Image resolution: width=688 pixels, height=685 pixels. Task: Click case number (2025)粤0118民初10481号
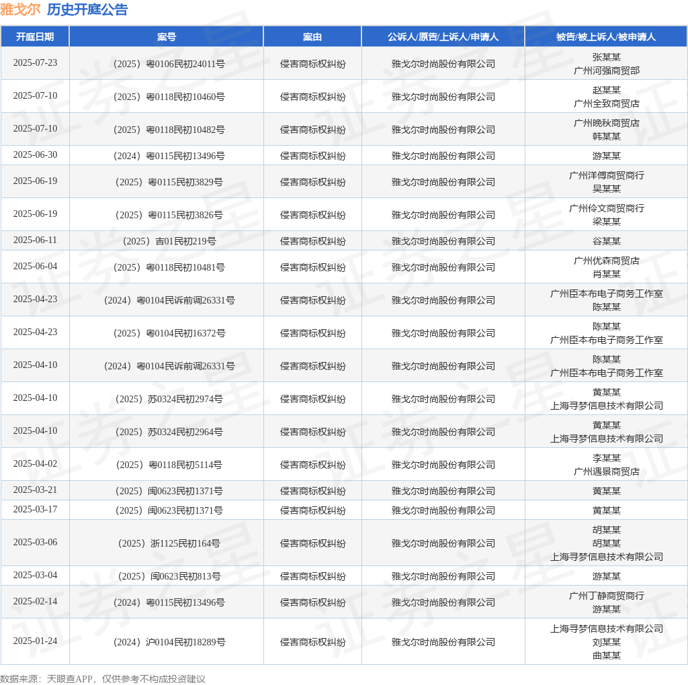tap(167, 267)
